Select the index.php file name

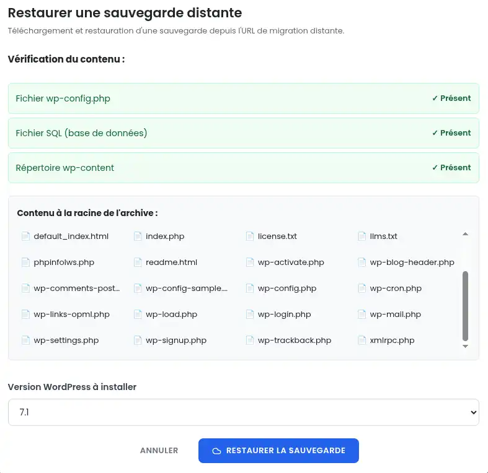coord(165,236)
